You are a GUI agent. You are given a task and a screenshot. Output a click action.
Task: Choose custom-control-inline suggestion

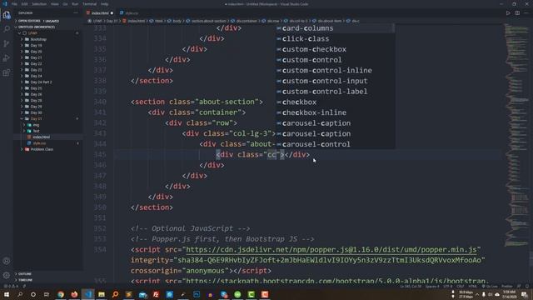tap(335, 70)
